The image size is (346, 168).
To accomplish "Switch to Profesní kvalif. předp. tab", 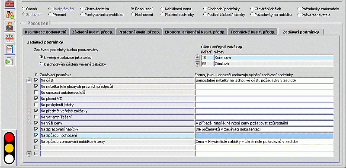I will [x=139, y=32].
